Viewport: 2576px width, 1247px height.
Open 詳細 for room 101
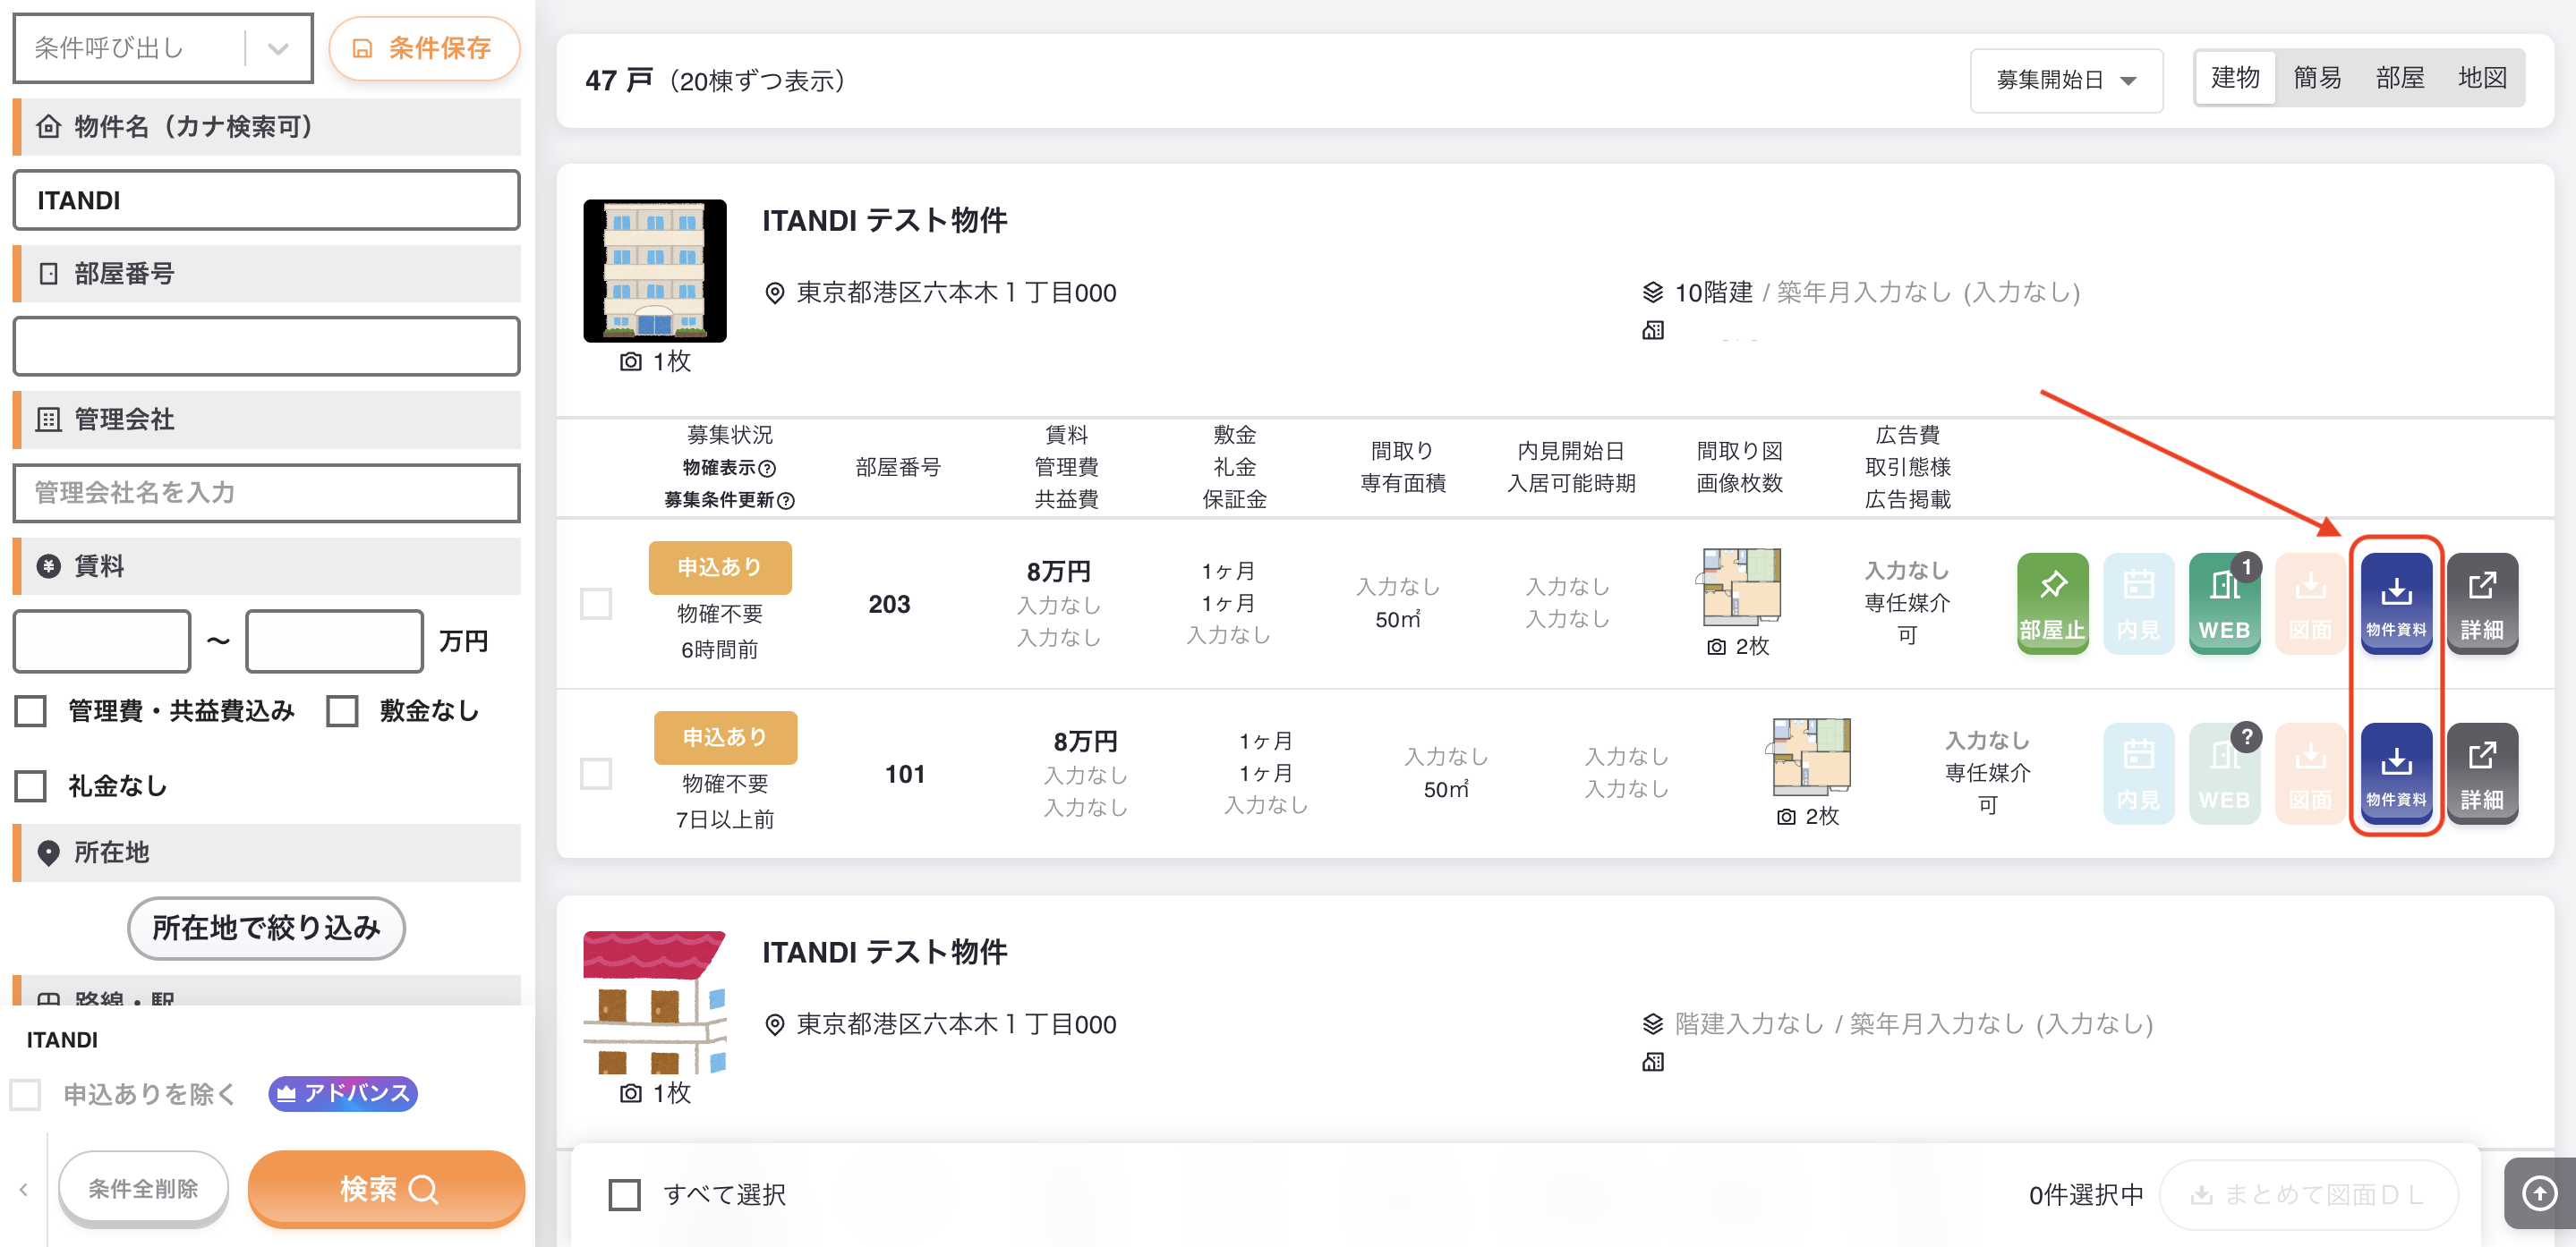(x=2482, y=774)
